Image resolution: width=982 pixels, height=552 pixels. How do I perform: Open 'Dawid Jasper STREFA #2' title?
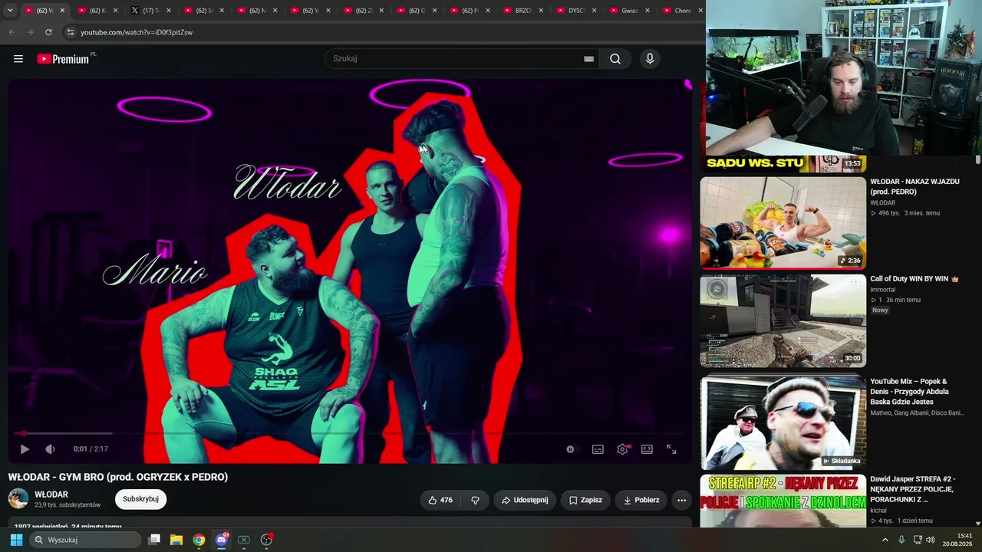click(x=911, y=489)
